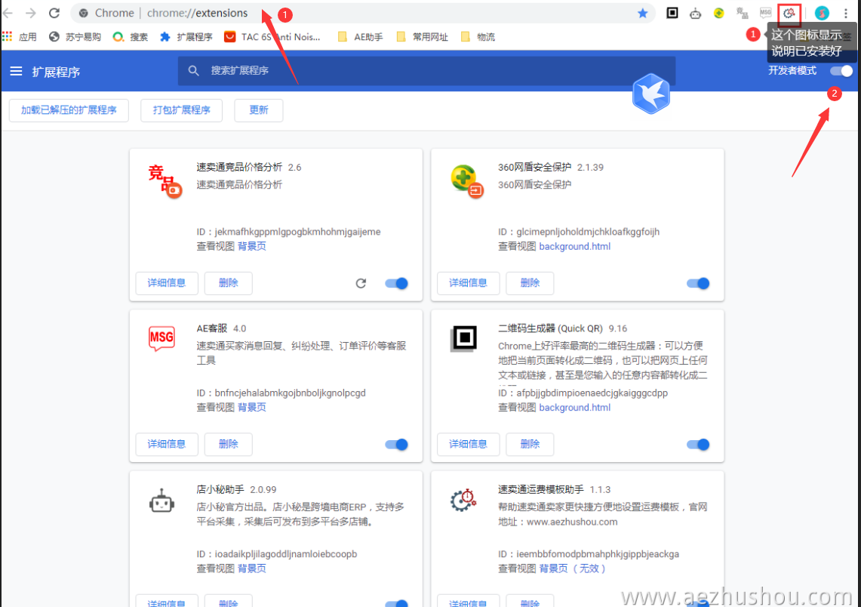Open the 运费模板助手 gear toolbar icon

click(x=789, y=13)
